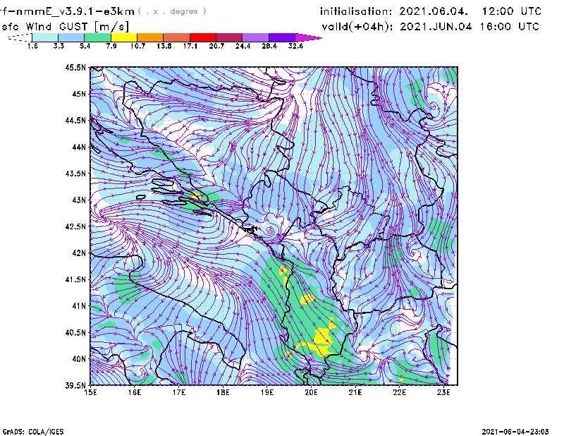This screenshot has height=436, width=564.
Task: Click the 22E longitude label
Action: point(399,392)
